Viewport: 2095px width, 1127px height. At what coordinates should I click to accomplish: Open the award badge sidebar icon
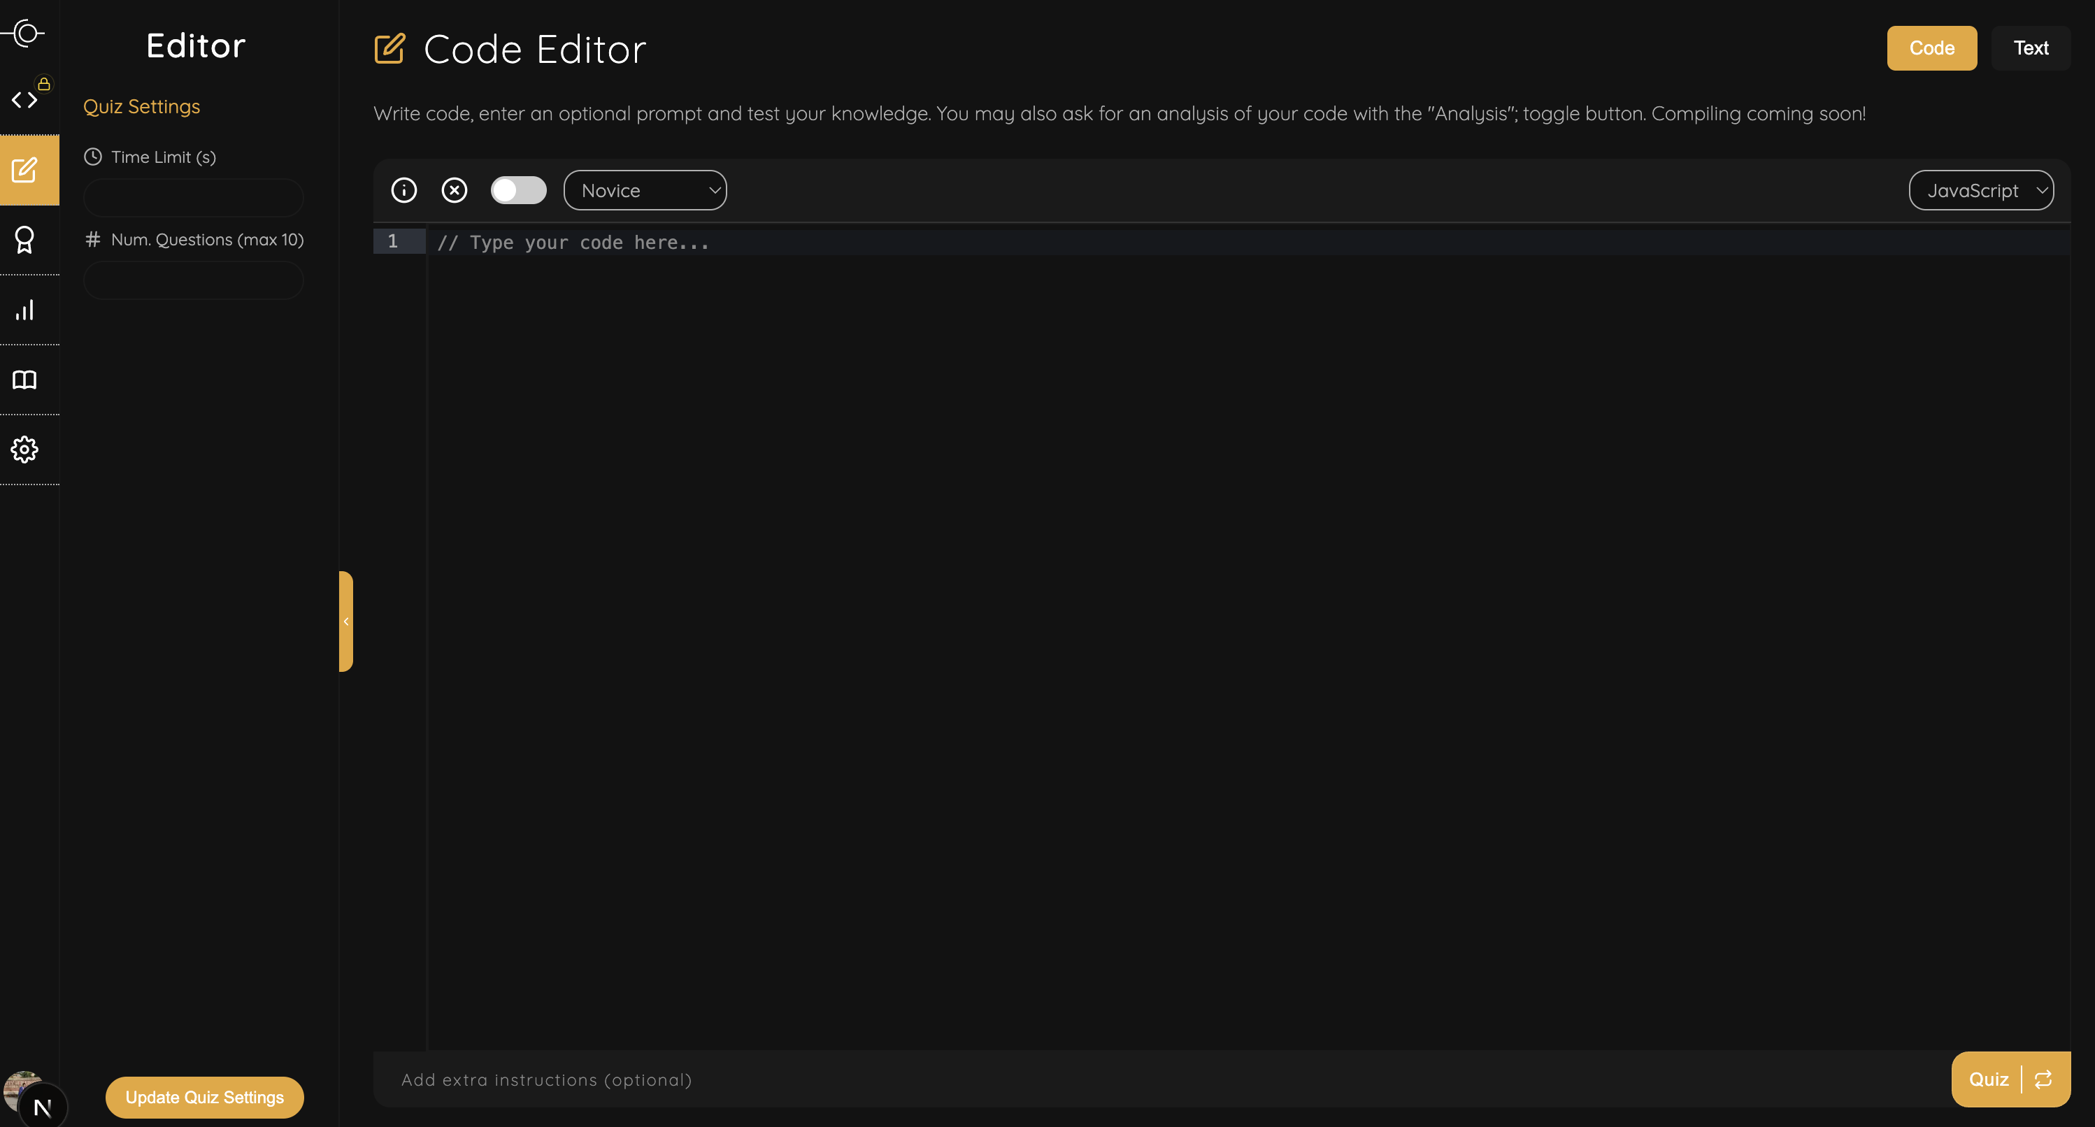tap(25, 240)
